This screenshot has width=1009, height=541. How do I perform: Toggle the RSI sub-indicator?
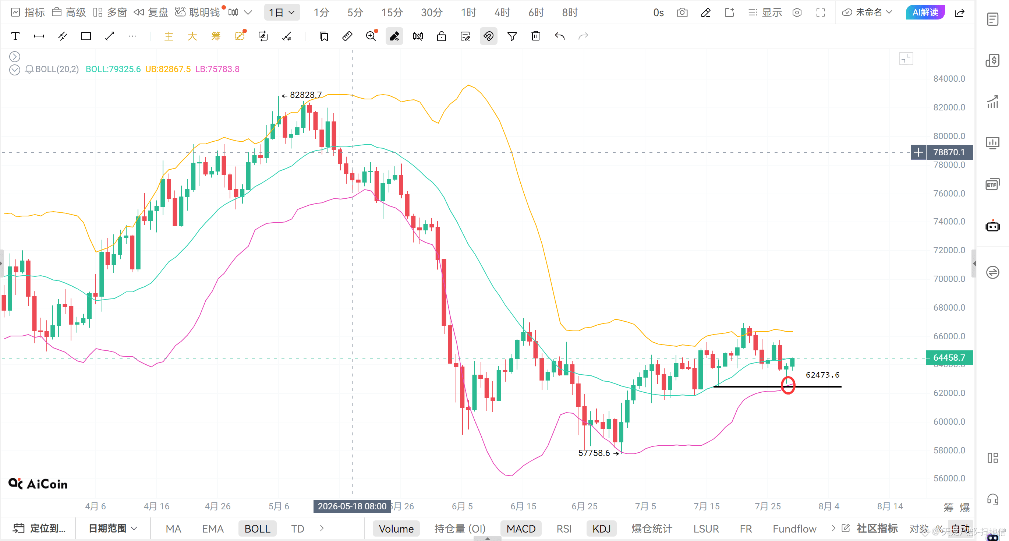point(564,528)
